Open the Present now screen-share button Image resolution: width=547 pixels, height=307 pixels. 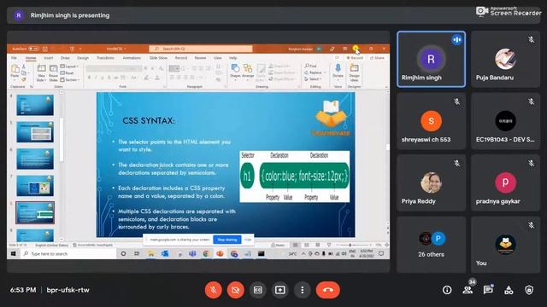click(279, 290)
